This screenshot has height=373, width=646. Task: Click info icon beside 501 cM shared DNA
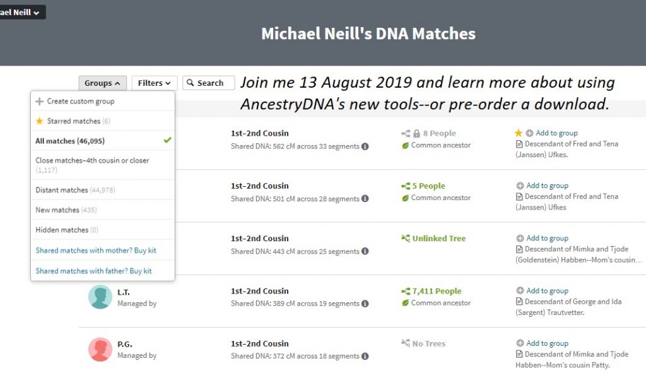click(365, 199)
